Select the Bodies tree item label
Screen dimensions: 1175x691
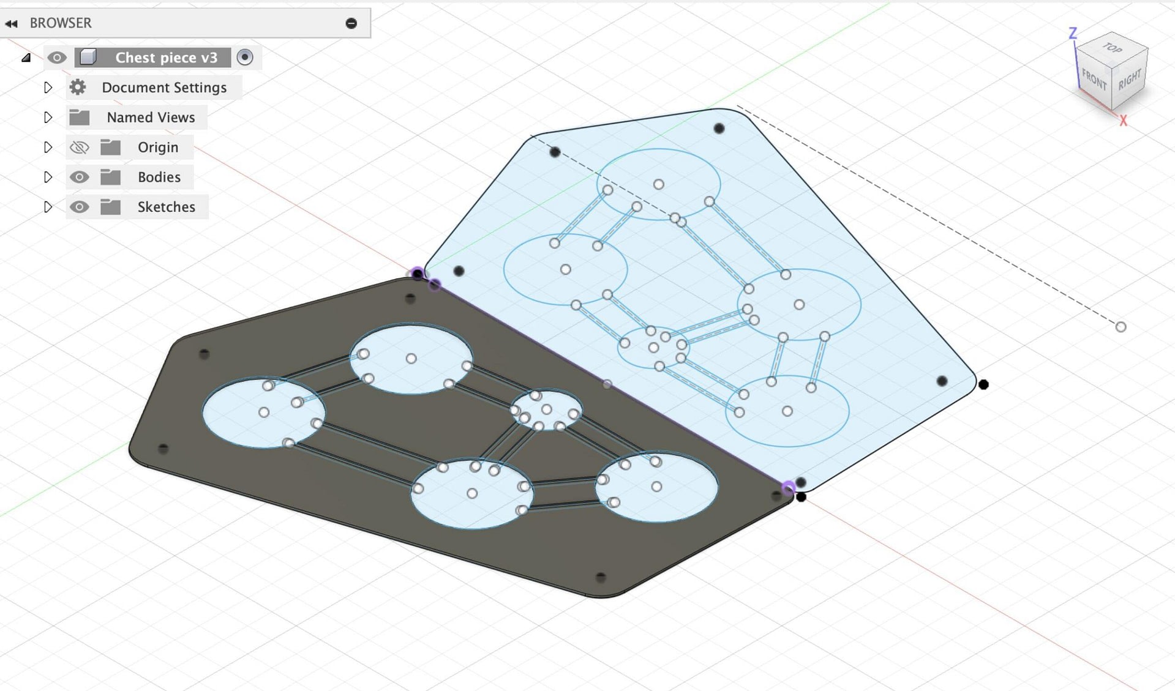click(159, 177)
